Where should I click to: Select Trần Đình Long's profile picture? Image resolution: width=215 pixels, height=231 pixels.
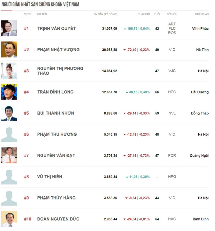point(9,92)
